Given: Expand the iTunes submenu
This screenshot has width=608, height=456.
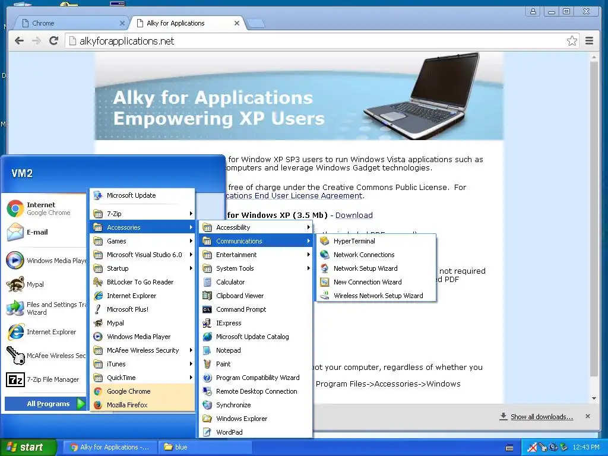Looking at the screenshot, I should coord(142,364).
